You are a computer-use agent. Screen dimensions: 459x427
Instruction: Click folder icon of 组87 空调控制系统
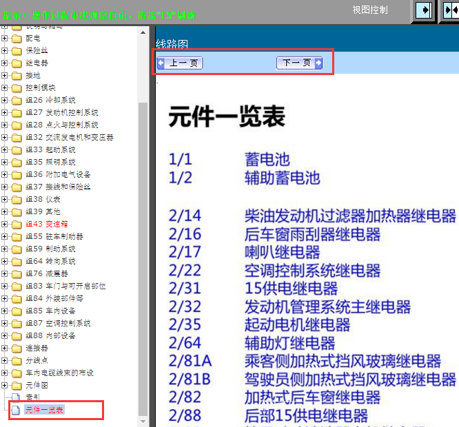tap(17, 324)
